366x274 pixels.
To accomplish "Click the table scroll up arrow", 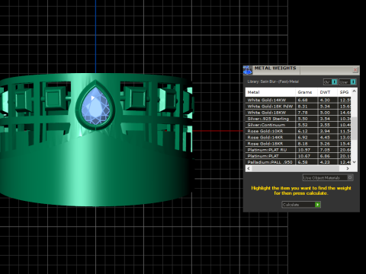I will click(355, 91).
